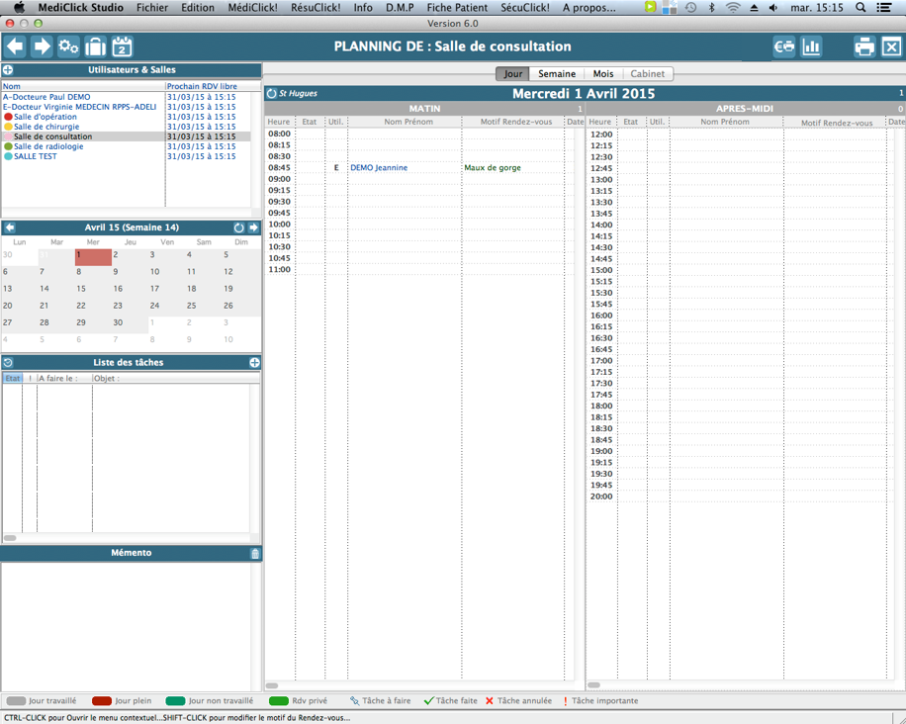Expand Utilisateurs & Salles with plus icon
The height and width of the screenshot is (724, 906).
8,70
